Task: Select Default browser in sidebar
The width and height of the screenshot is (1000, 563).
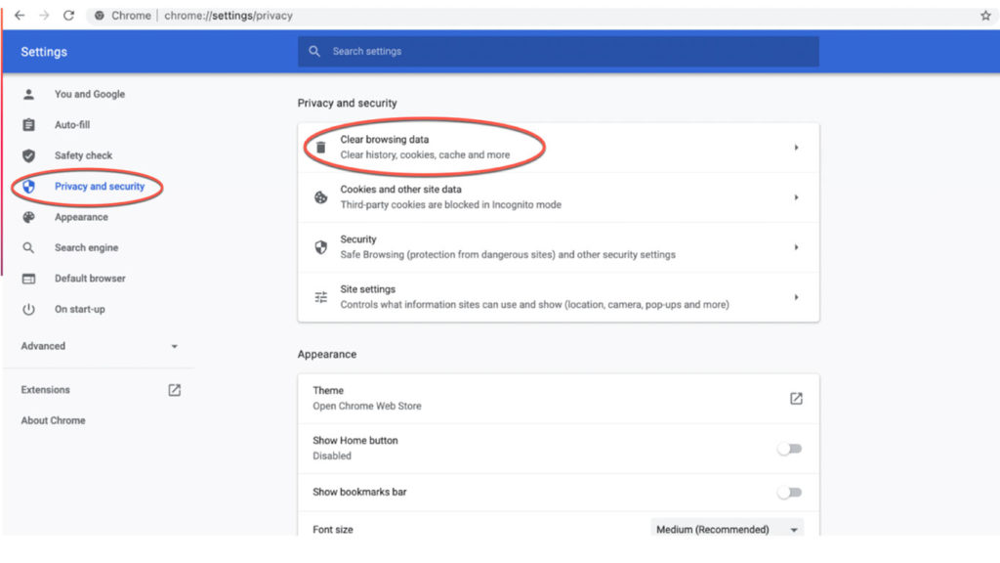Action: point(90,279)
